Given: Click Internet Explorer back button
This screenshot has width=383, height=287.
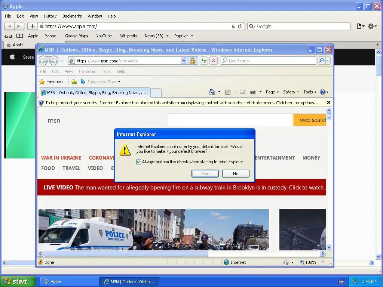Looking at the screenshot, I should [43, 61].
